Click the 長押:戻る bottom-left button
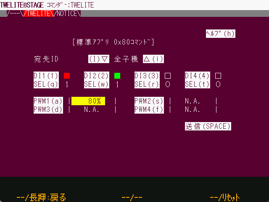This screenshot has height=202, width=269. pos(41,197)
